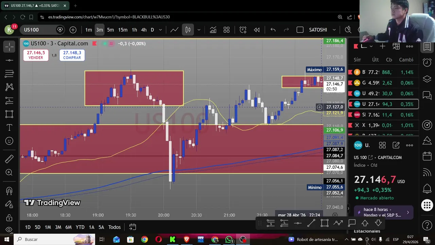Switch to the 3m timeframe
Screen dimensions: 435x245
point(99,30)
